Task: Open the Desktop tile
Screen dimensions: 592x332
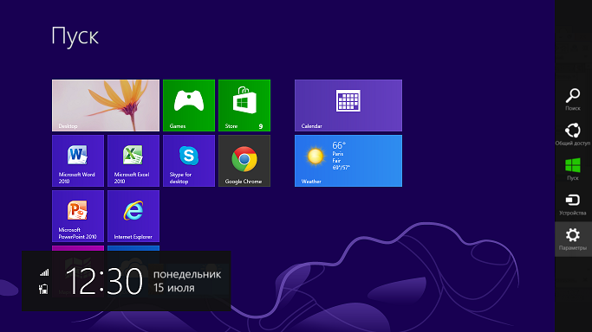Action: (x=106, y=105)
